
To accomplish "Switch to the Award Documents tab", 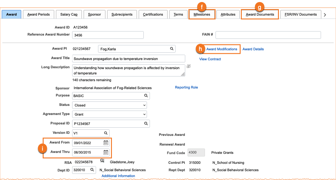I will coord(260,14).
